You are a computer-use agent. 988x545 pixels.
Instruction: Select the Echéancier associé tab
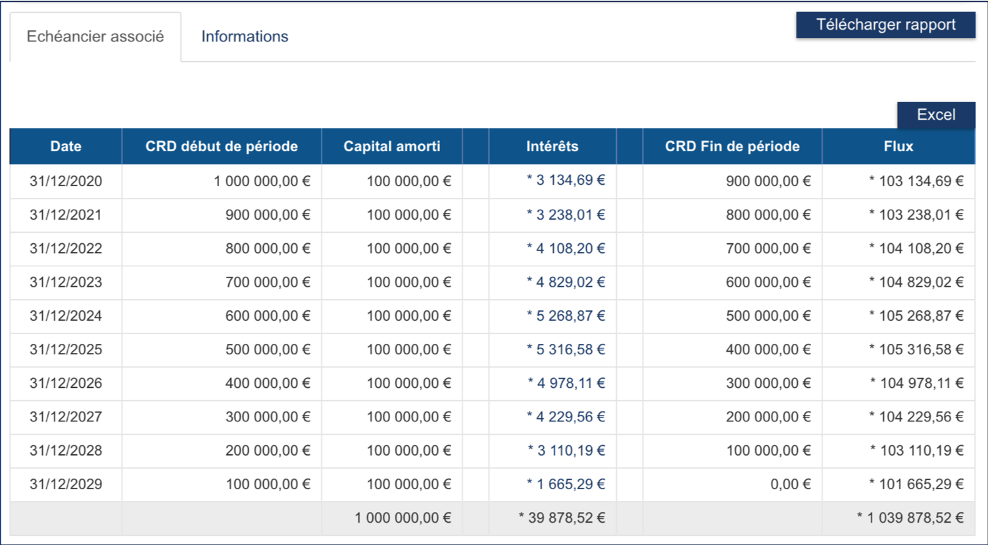coord(95,37)
